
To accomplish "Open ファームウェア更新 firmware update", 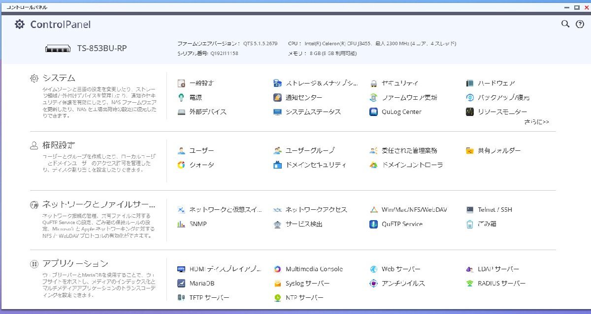I will tap(403, 97).
